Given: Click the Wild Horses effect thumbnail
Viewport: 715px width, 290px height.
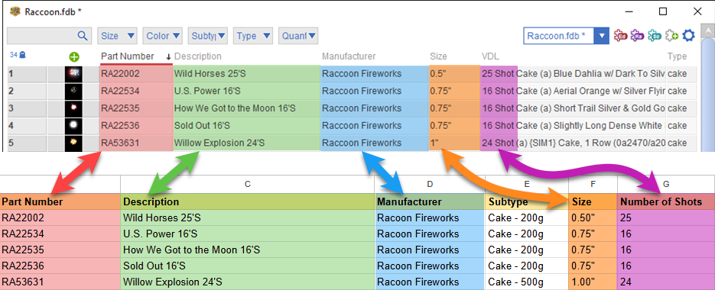Looking at the screenshot, I should 73,73.
